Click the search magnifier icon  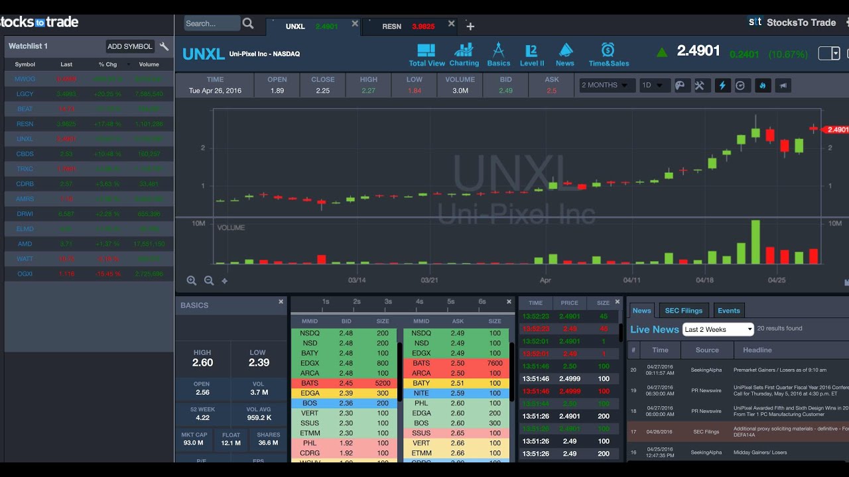click(x=248, y=23)
